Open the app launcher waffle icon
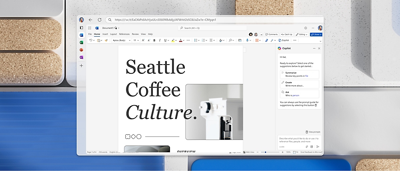This screenshot has height=171, width=400. click(90, 28)
